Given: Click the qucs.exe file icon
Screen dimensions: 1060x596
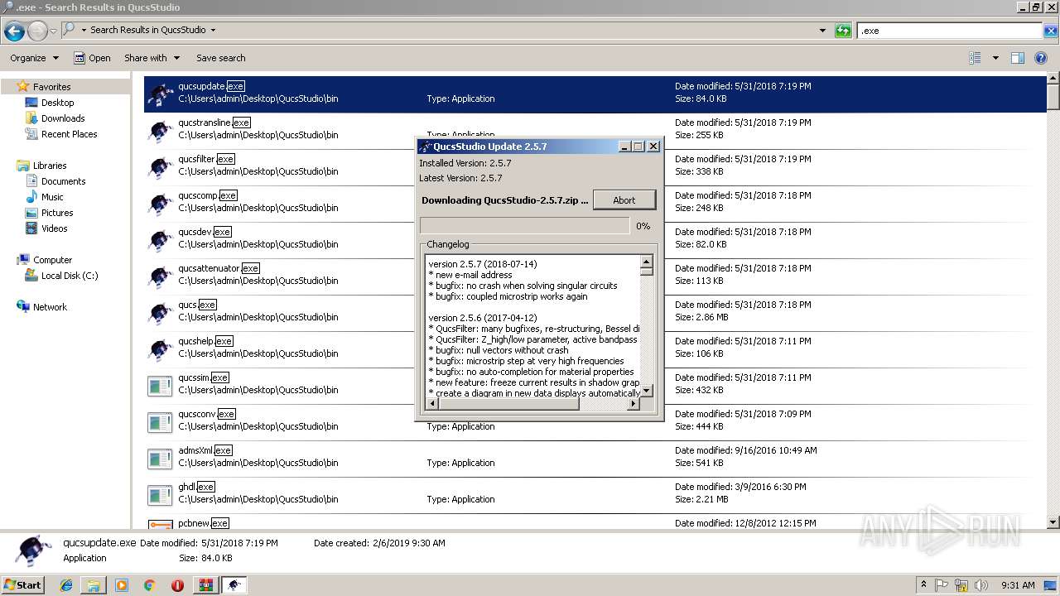Looking at the screenshot, I should click(x=160, y=313).
